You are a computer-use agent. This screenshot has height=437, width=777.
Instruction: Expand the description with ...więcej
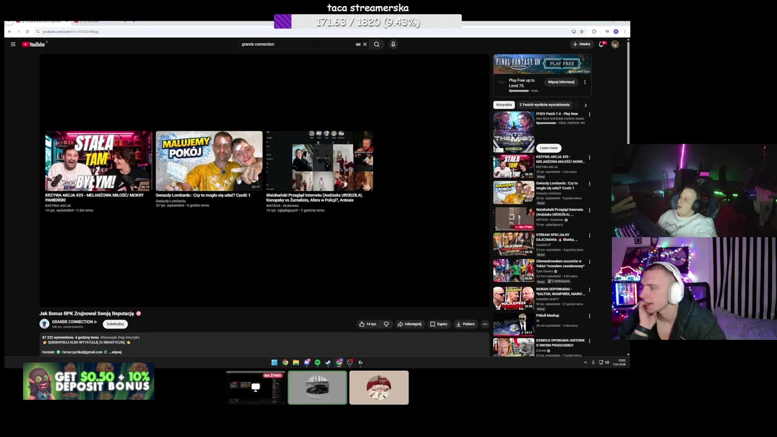click(x=115, y=352)
